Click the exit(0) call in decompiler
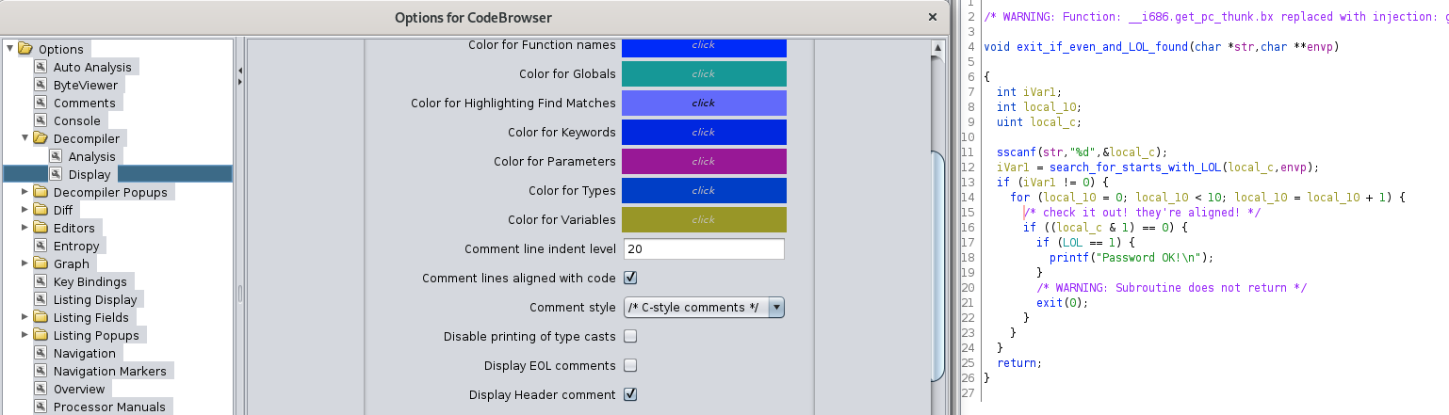This screenshot has width=1449, height=415. click(1062, 302)
